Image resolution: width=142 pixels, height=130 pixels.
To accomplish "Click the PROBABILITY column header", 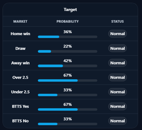I will tap(68, 22).
